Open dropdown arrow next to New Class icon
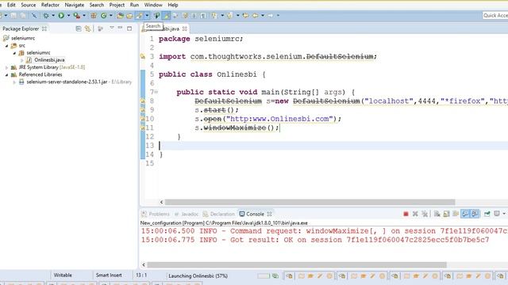The width and height of the screenshot is (508, 285). (111, 15)
